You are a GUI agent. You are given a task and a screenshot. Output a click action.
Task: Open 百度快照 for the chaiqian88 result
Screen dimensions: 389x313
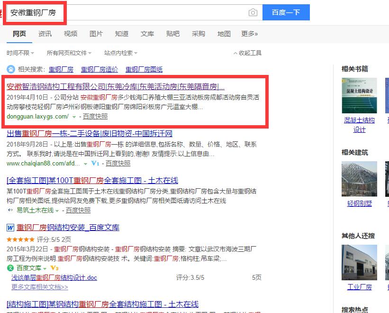click(x=118, y=163)
